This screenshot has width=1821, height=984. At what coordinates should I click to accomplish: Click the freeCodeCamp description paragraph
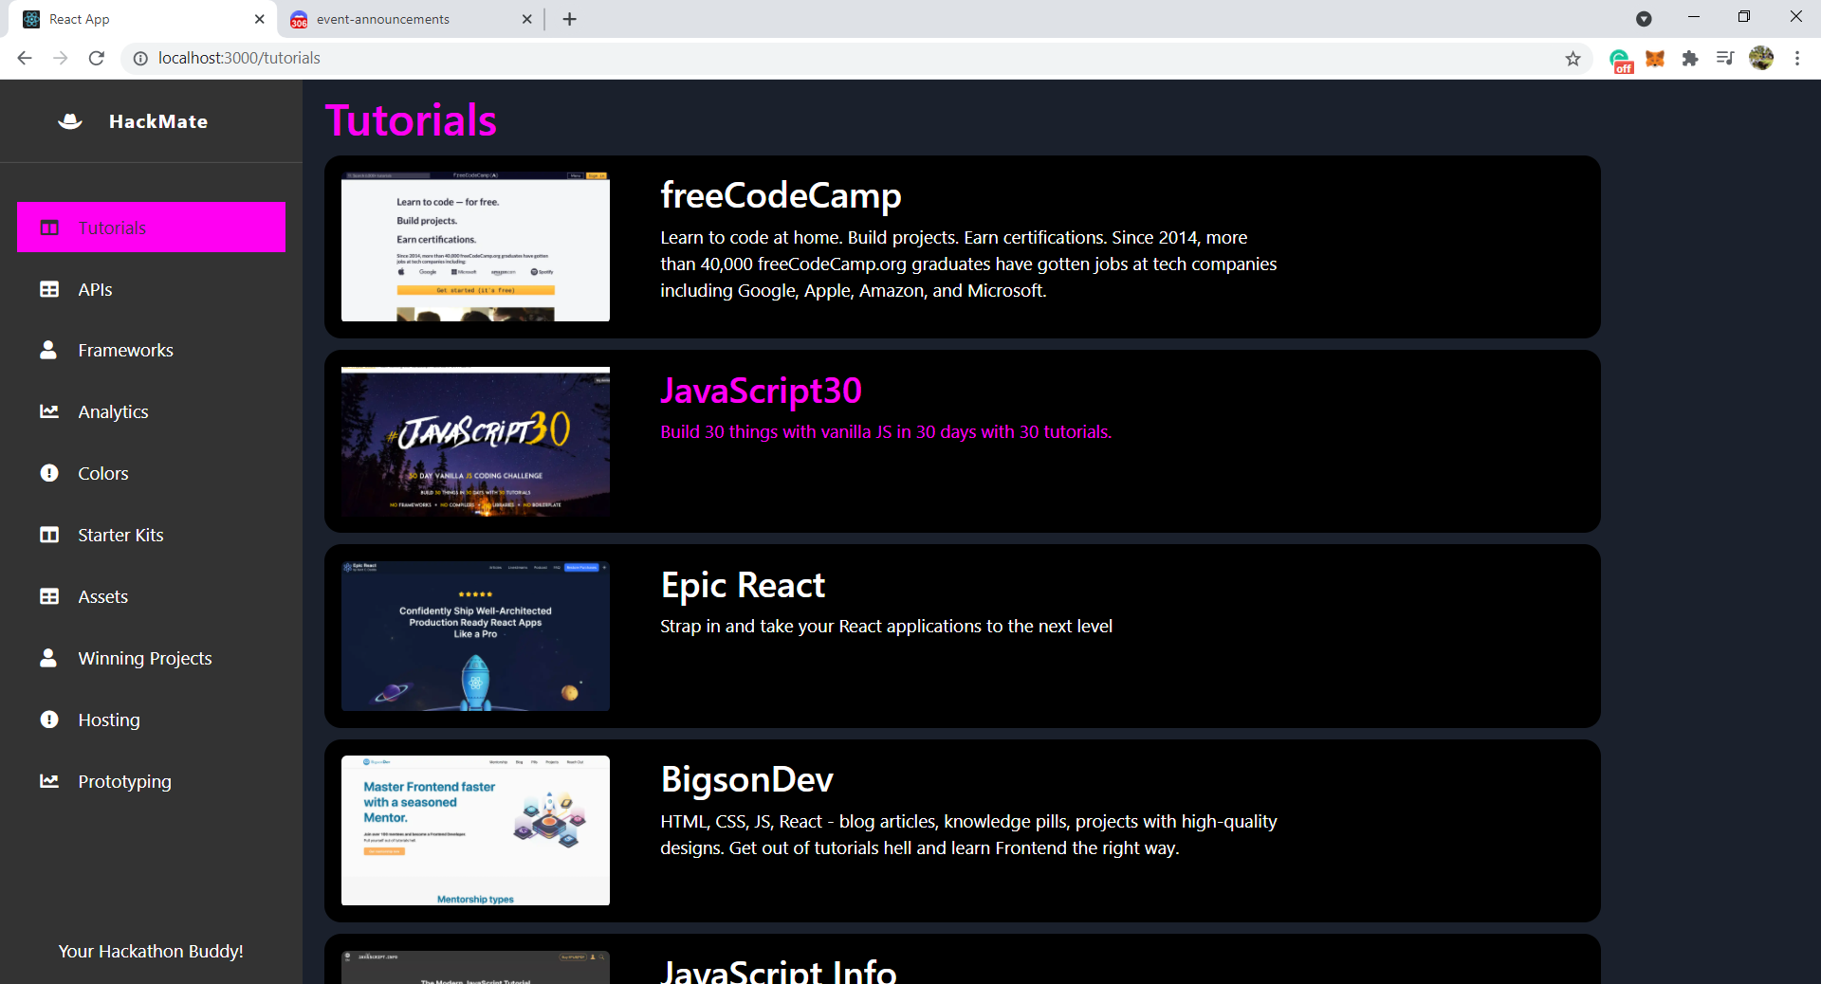pos(968,264)
